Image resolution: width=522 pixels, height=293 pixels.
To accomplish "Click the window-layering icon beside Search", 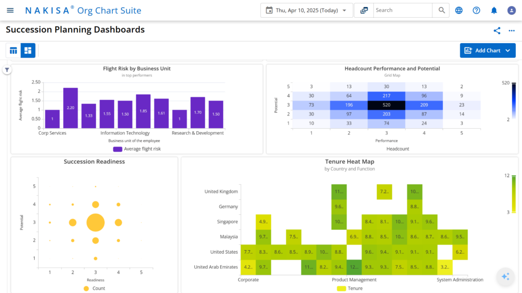I will 363,10.
